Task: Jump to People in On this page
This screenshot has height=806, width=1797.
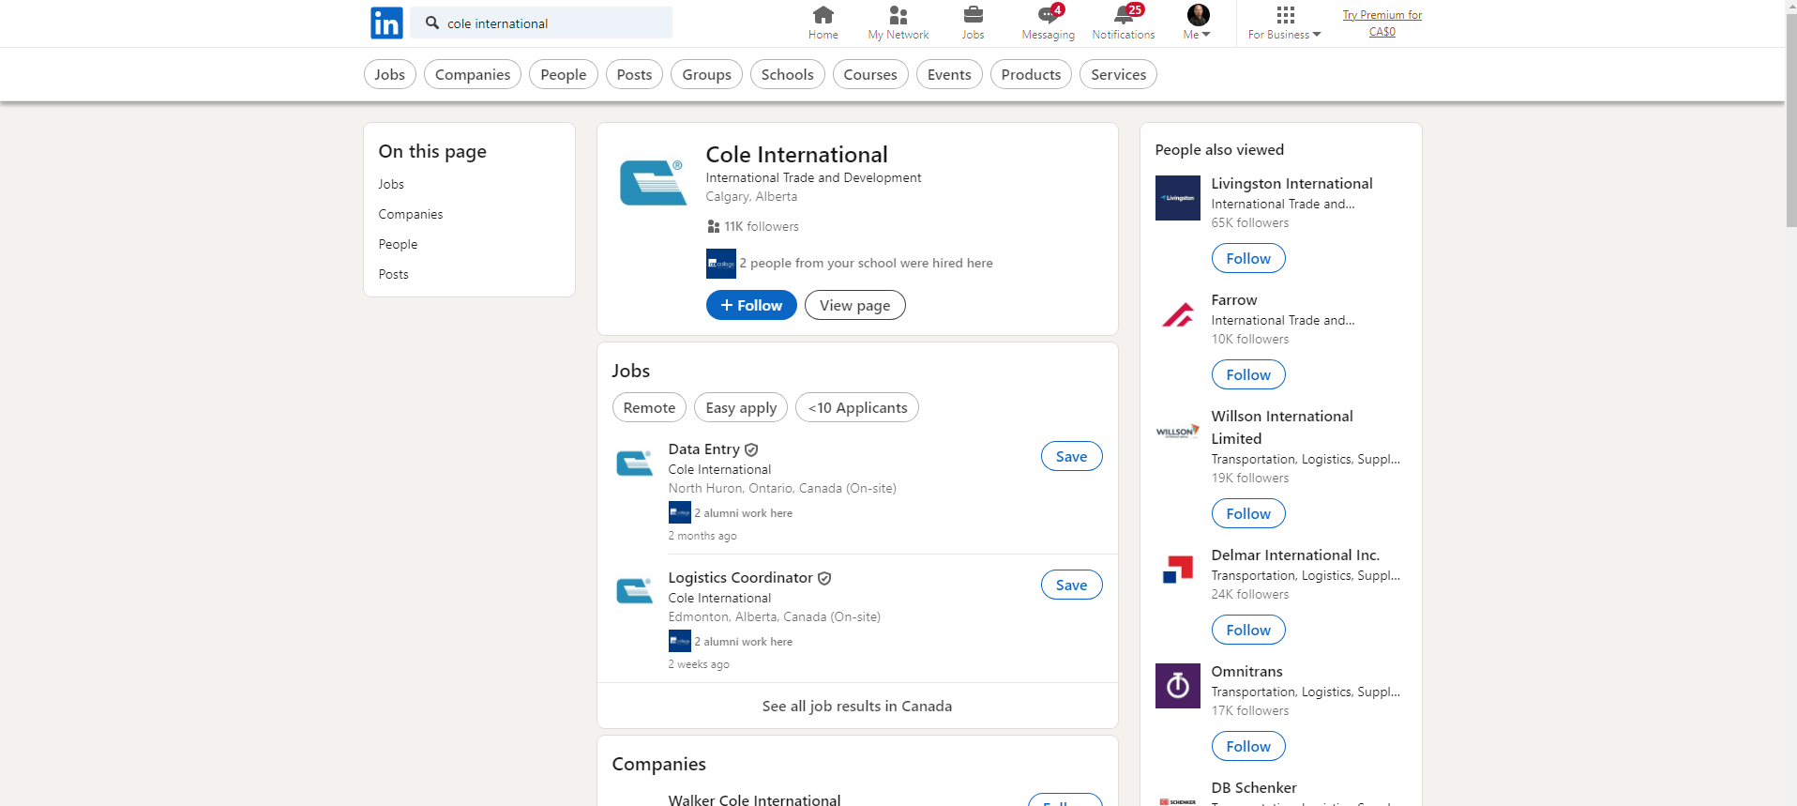Action: 398,244
